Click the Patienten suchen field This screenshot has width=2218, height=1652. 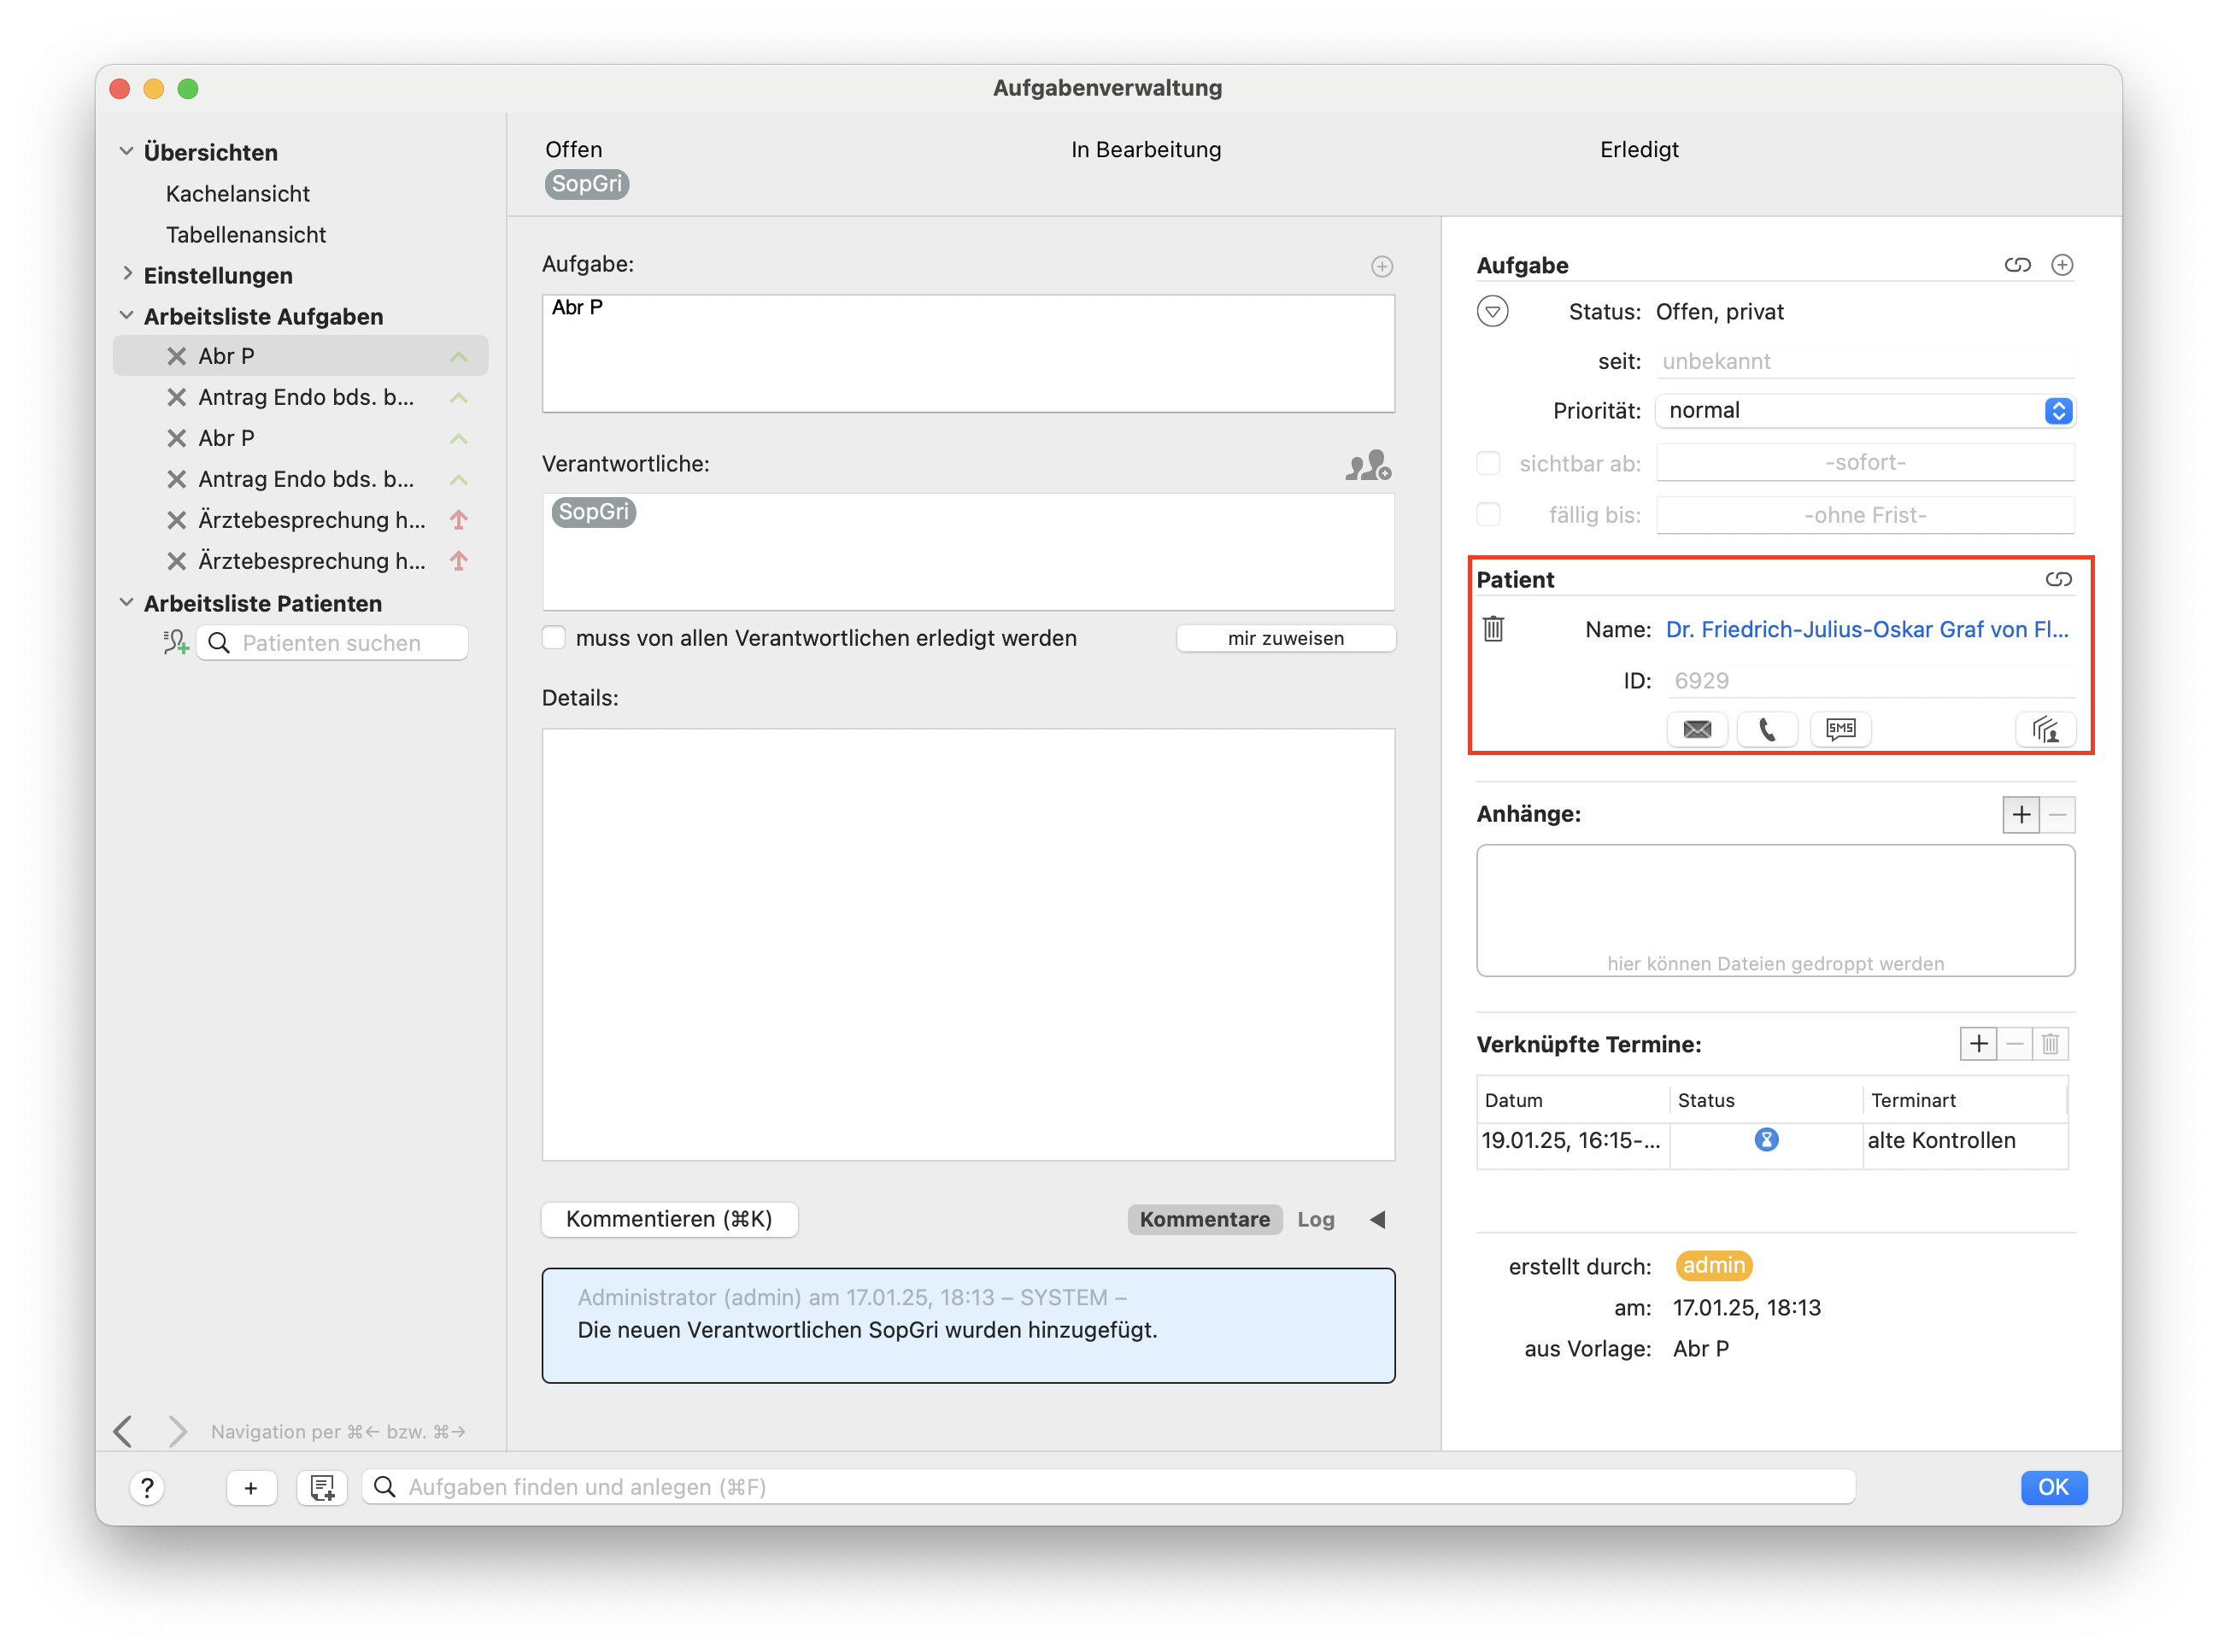[x=332, y=643]
